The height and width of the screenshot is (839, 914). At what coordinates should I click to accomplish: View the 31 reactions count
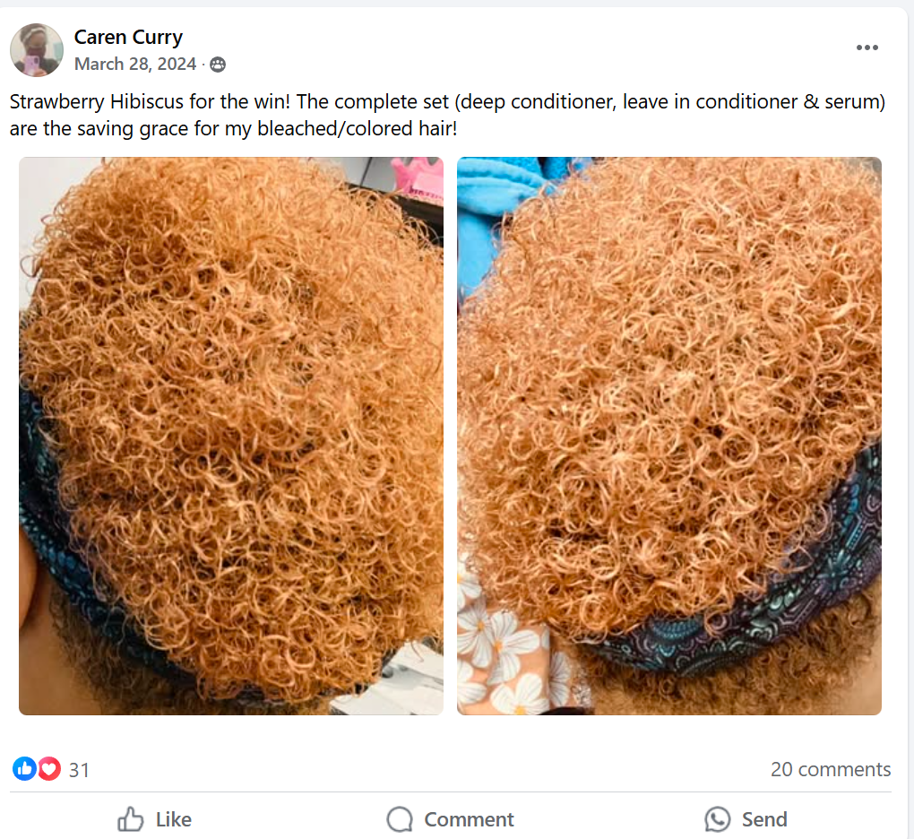pos(79,770)
